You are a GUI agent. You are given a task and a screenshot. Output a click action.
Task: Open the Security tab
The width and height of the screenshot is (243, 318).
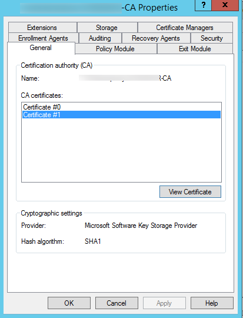coord(212,38)
